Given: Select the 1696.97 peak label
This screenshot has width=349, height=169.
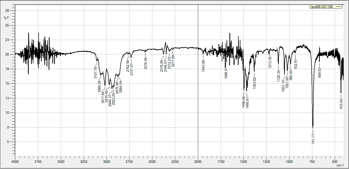Looking at the screenshot, I should click(x=226, y=73).
